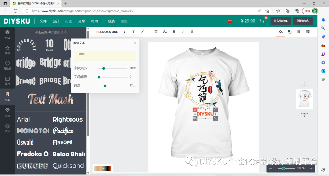Click the 行高 line height slider

tap(112, 86)
